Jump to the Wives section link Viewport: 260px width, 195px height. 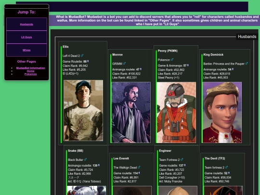(26, 50)
